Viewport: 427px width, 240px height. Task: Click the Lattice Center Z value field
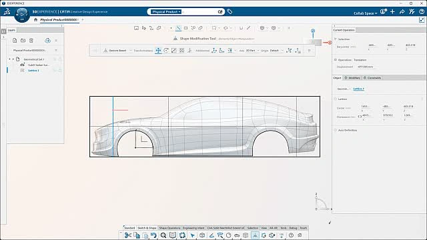click(x=408, y=107)
